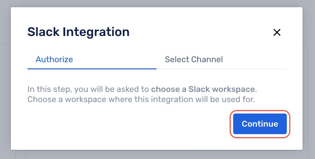
Task: Close the Slack Integration dialog with X
Action: (277, 32)
